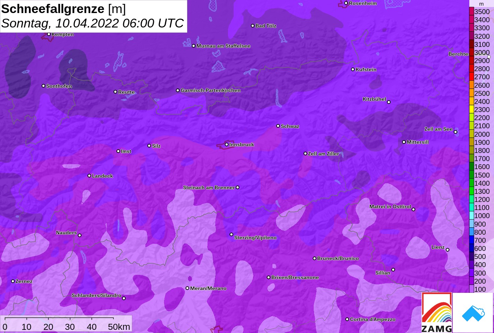Image resolution: width=494 pixels, height=333 pixels.
Task: Click the Zell am See marker
Action: click(456, 132)
